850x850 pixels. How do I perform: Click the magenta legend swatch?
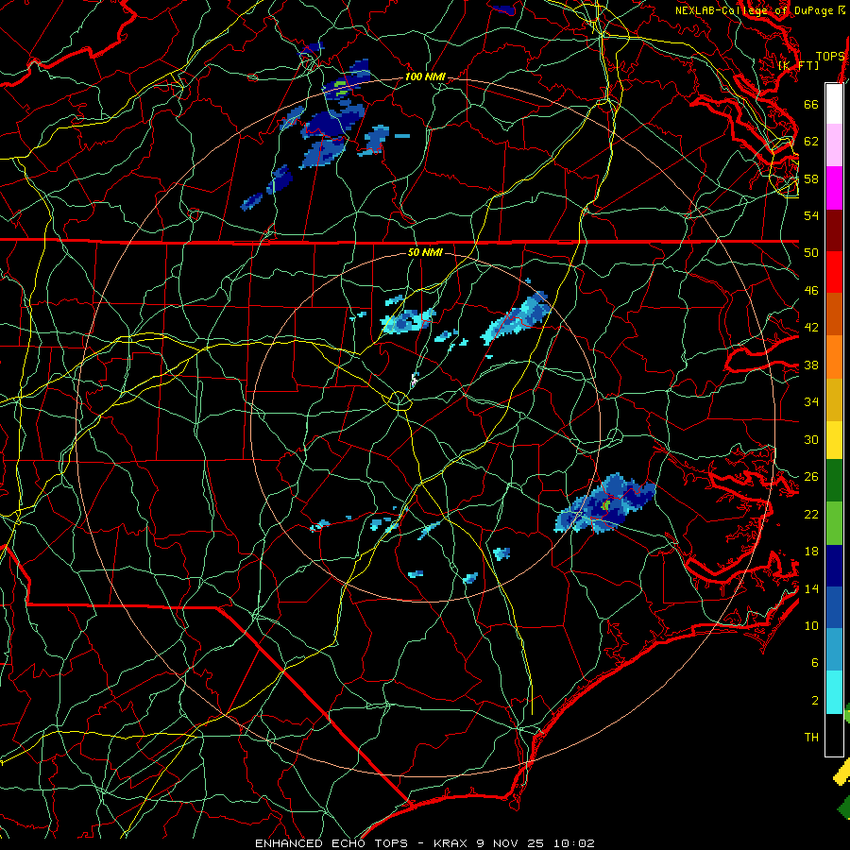pos(834,188)
